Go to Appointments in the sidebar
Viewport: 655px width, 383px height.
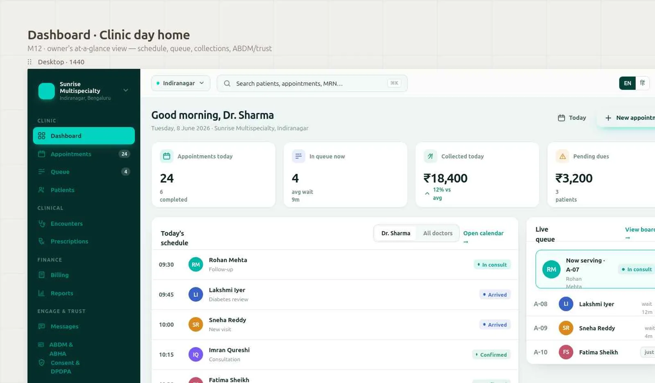[x=84, y=154]
